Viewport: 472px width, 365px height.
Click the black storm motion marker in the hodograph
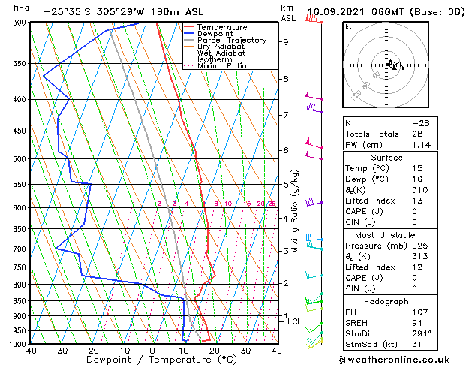395,68
